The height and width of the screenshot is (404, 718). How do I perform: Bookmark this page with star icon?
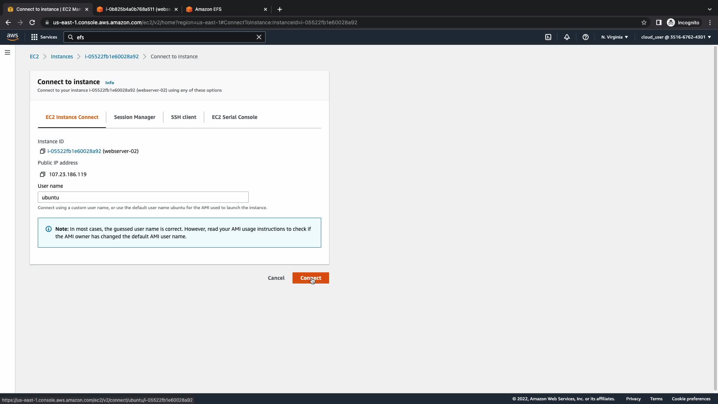(x=644, y=22)
